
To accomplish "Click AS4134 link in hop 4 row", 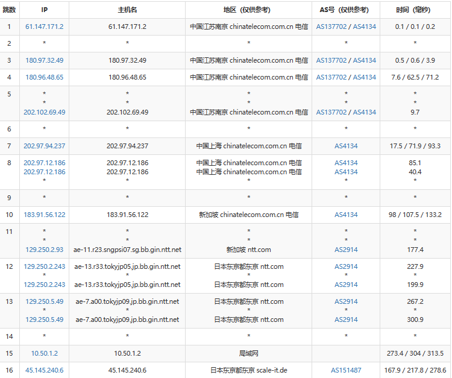I will coord(365,77).
